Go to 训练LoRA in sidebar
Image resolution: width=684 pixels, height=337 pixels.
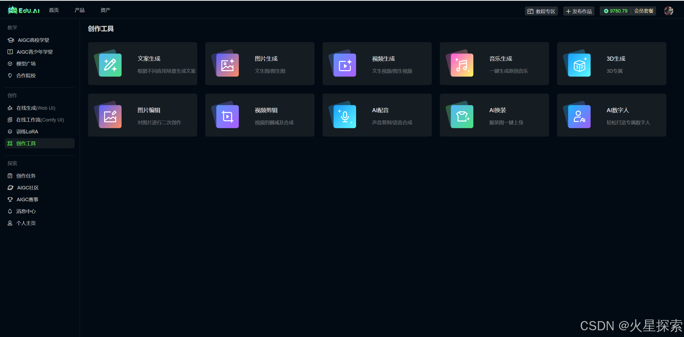point(27,131)
